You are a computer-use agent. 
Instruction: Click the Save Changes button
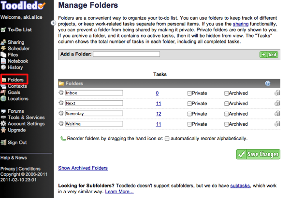[258, 154]
